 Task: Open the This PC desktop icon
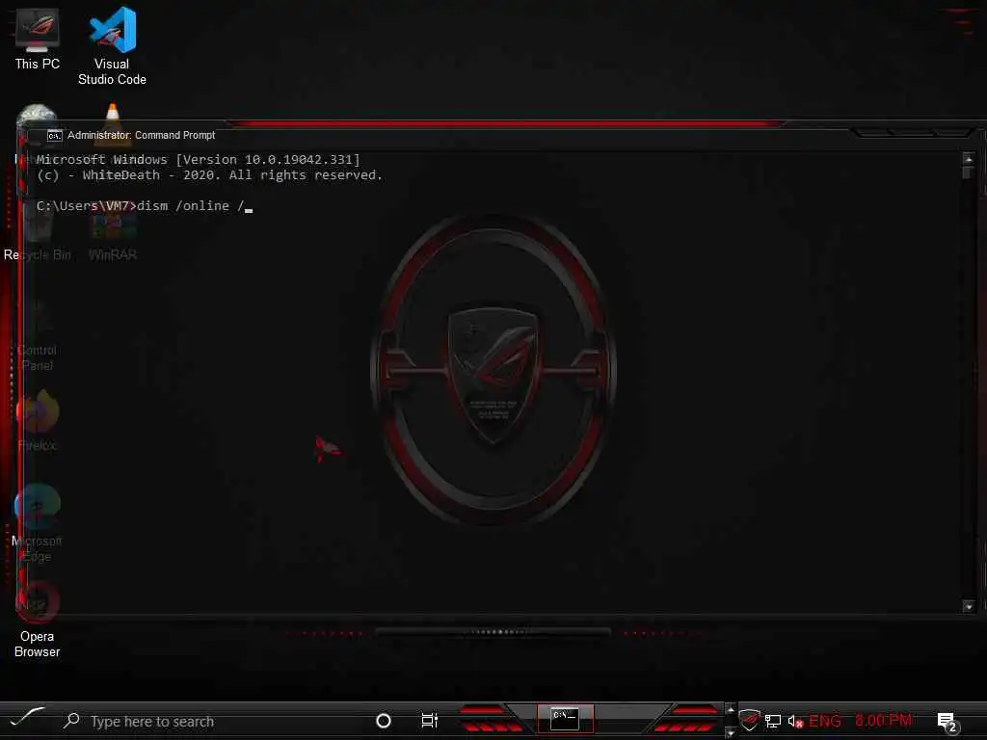[38, 39]
